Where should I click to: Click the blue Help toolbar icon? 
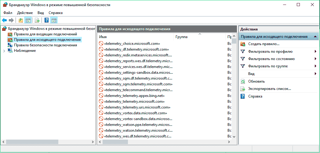(46, 20)
